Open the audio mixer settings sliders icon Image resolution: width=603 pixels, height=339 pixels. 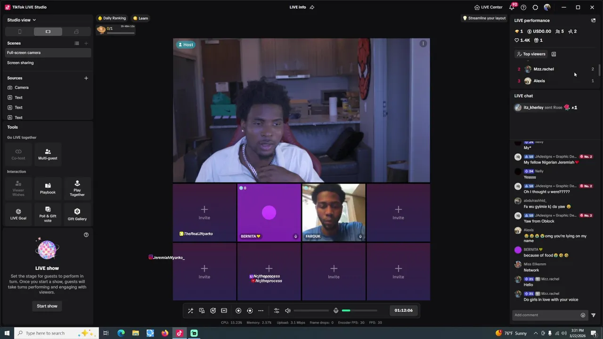(x=277, y=311)
